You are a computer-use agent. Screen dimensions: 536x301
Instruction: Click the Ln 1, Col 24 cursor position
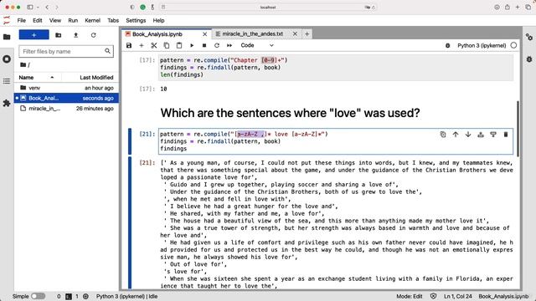pos(458,296)
